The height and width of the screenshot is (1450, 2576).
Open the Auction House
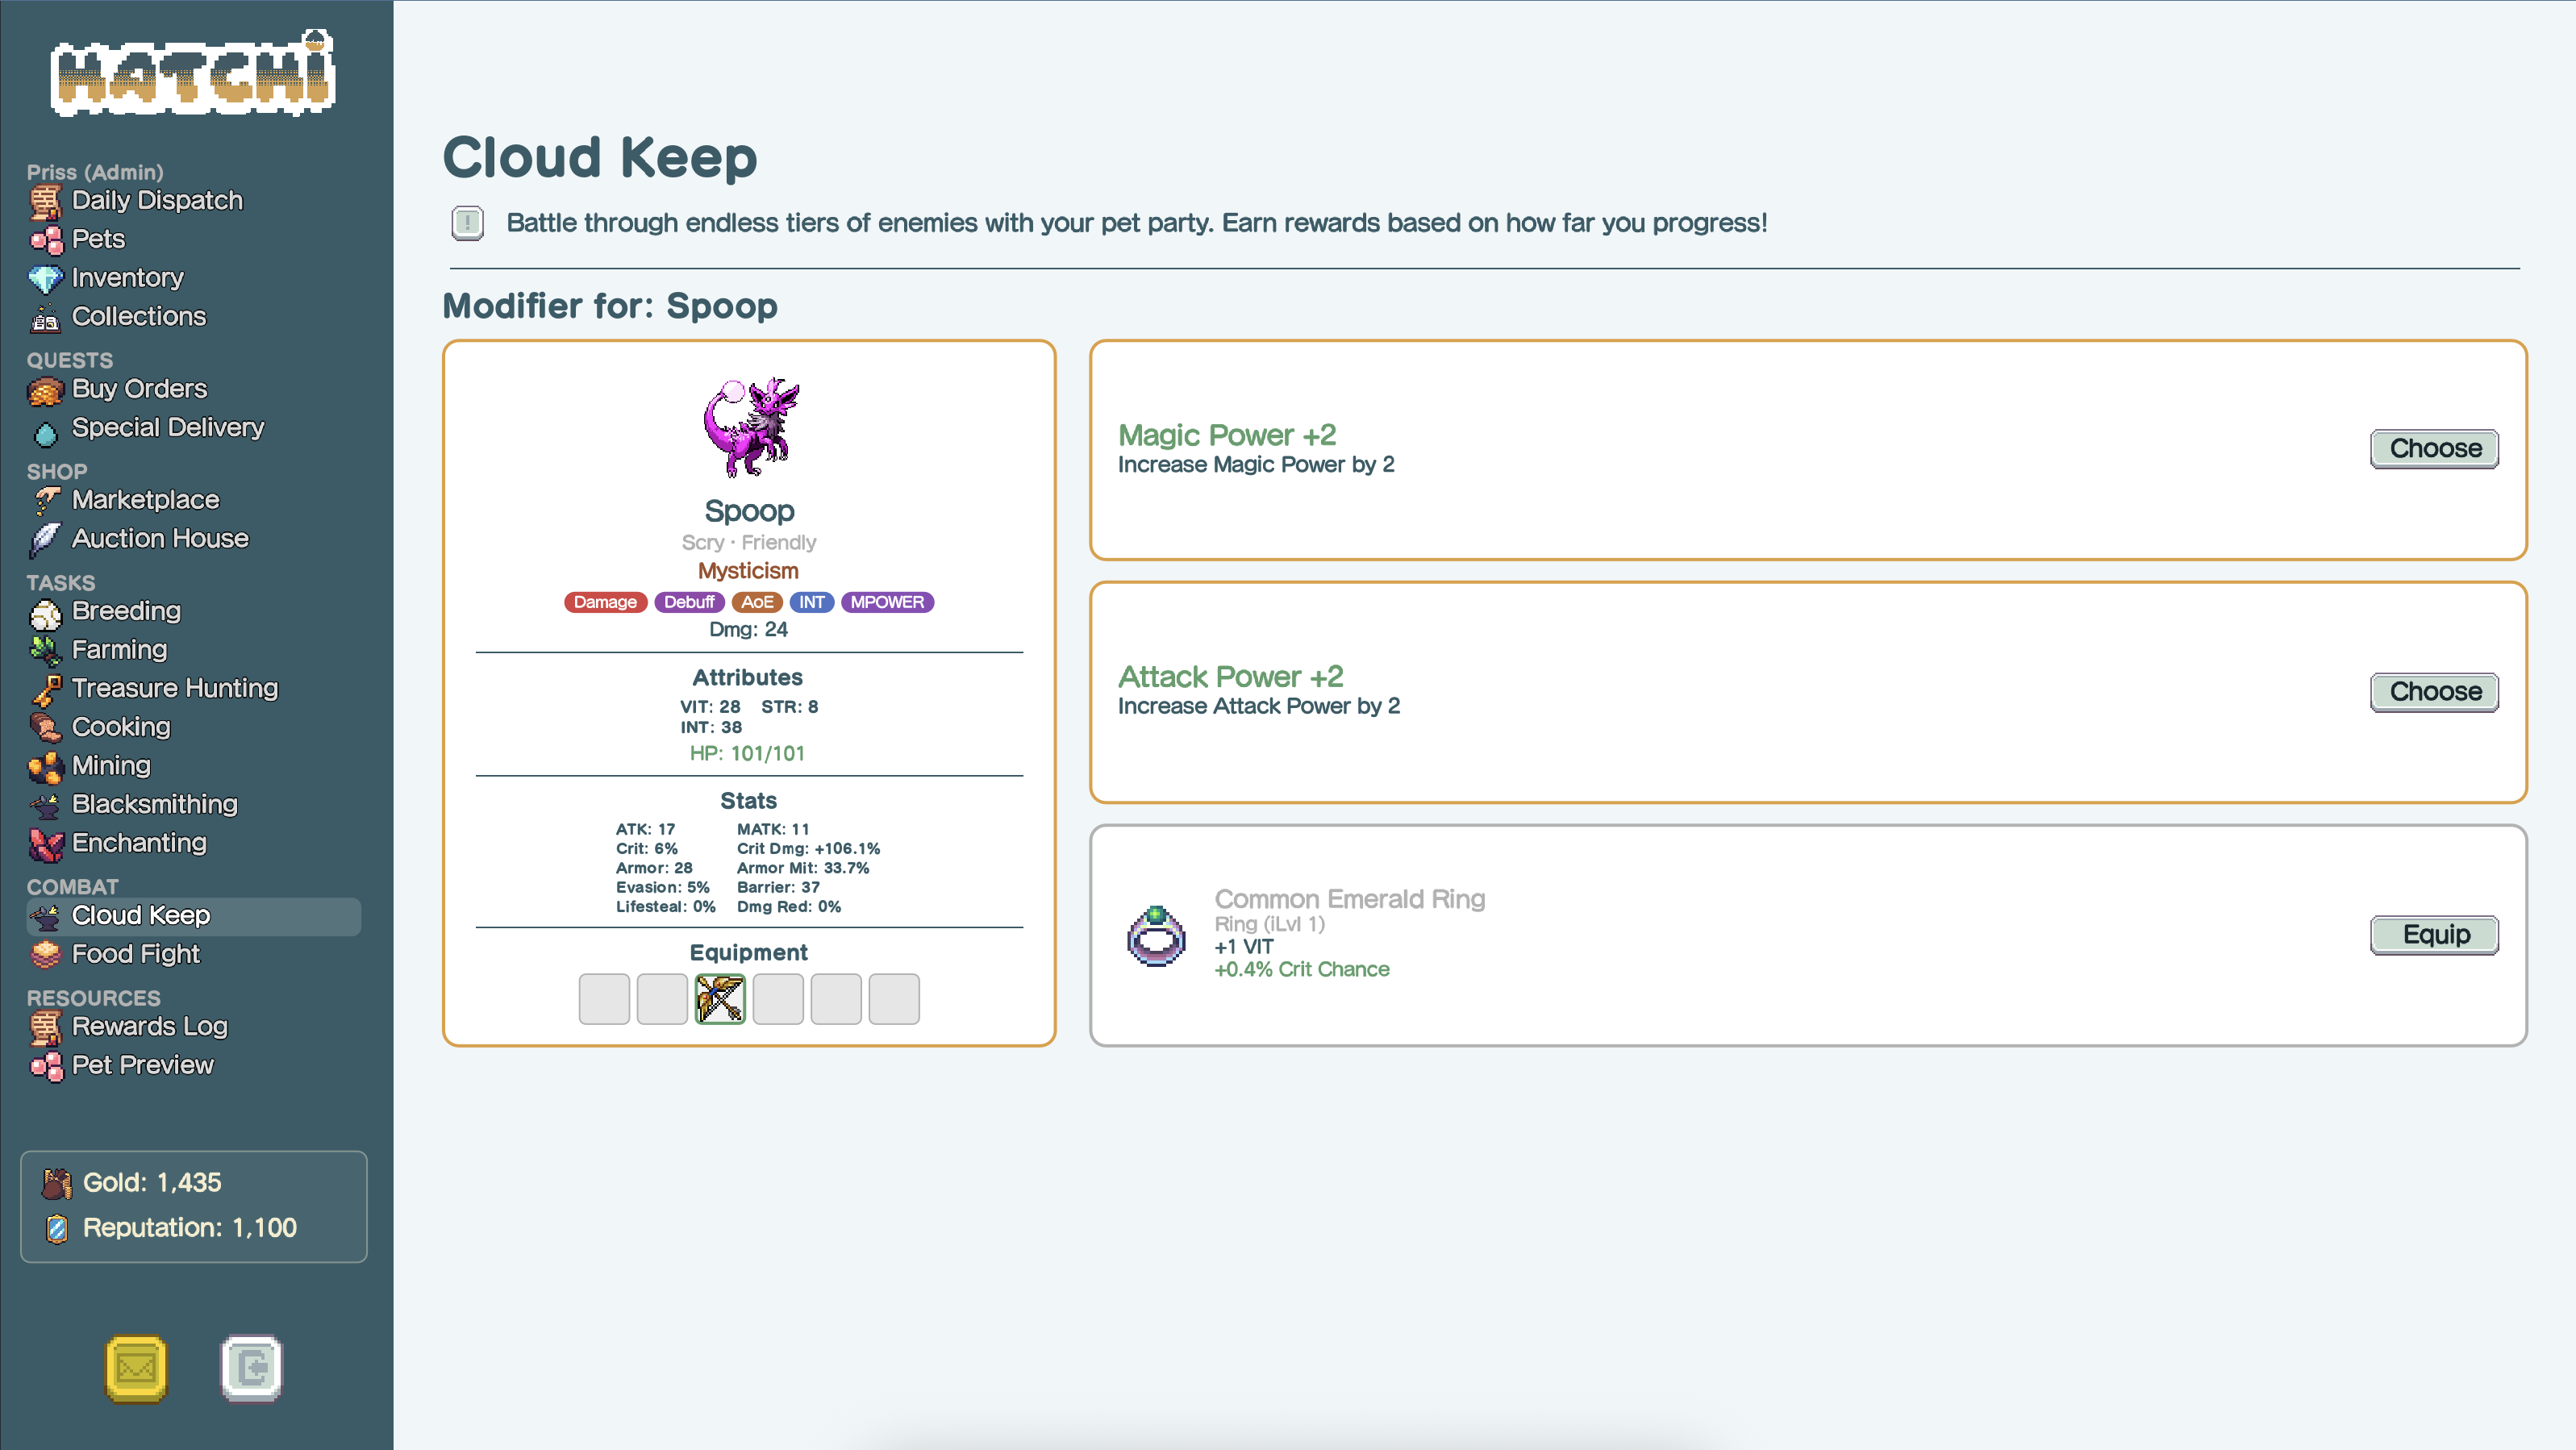pos(160,538)
